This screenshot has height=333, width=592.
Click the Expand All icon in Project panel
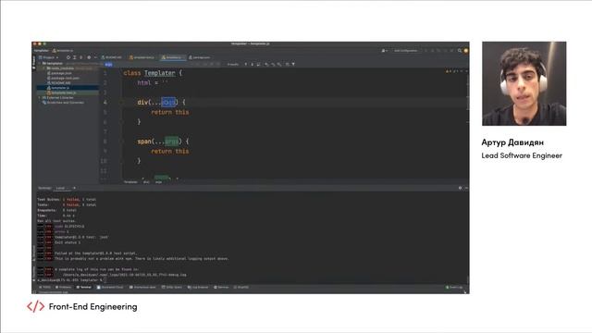[x=74, y=57]
